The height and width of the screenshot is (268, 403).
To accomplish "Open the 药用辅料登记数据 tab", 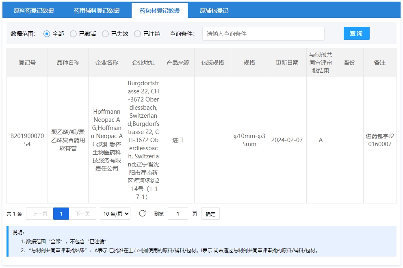I will coord(97,11).
